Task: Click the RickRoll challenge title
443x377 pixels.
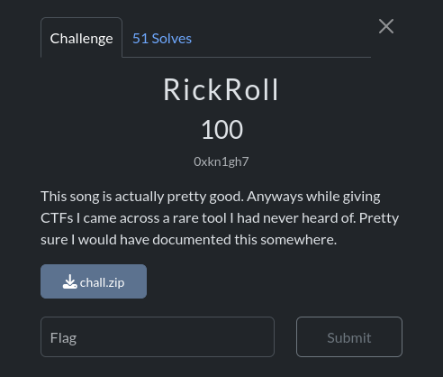Action: click(221, 90)
